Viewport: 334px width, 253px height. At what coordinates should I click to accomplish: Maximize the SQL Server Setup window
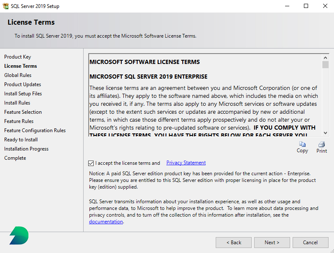coord(306,6)
